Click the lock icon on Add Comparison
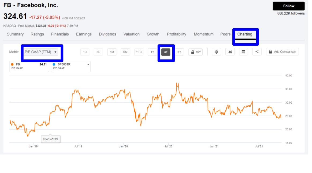 point(270,52)
